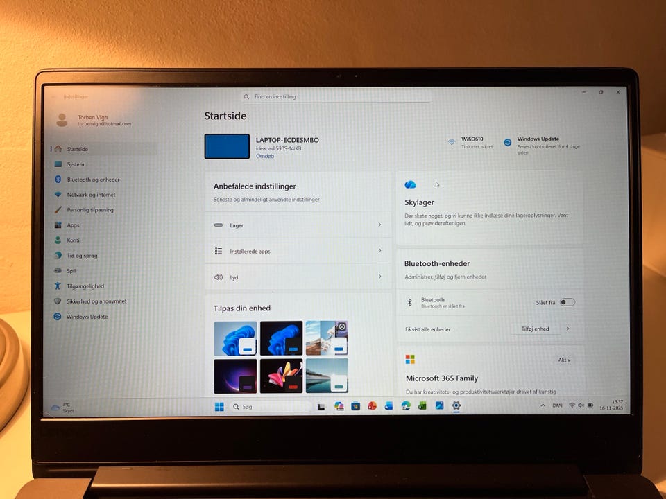Screen dimensions: 666x499
Task: Click the Lyd speaker icon
Action: (x=219, y=277)
